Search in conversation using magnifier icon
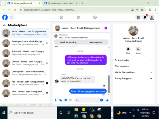This screenshot has width=159, height=119. 138,49
